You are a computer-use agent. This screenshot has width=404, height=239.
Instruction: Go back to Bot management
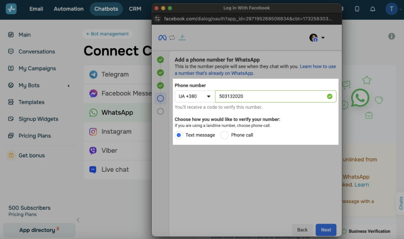pyautogui.click(x=107, y=34)
